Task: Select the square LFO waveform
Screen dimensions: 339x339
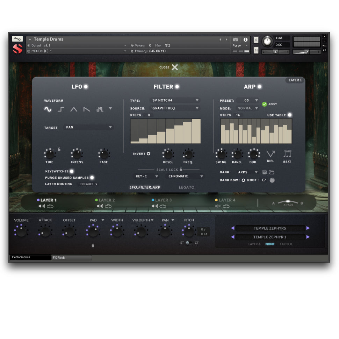Action: tap(61, 109)
